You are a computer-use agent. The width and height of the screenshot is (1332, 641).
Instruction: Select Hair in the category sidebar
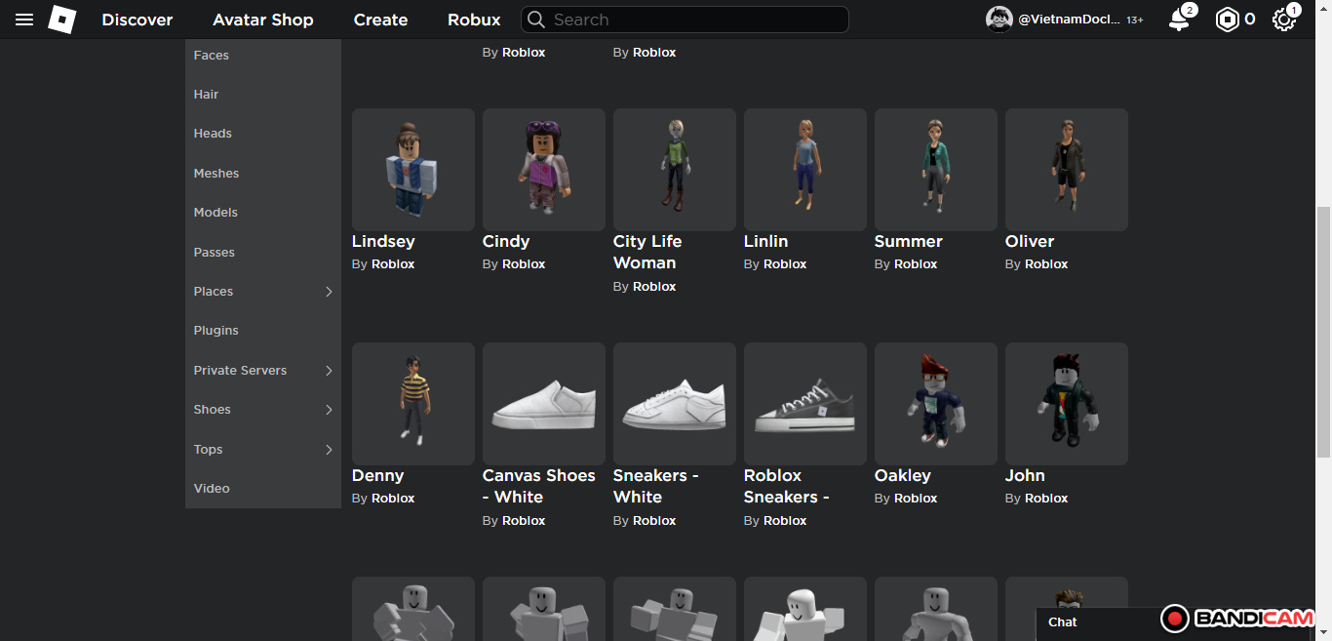coord(207,95)
